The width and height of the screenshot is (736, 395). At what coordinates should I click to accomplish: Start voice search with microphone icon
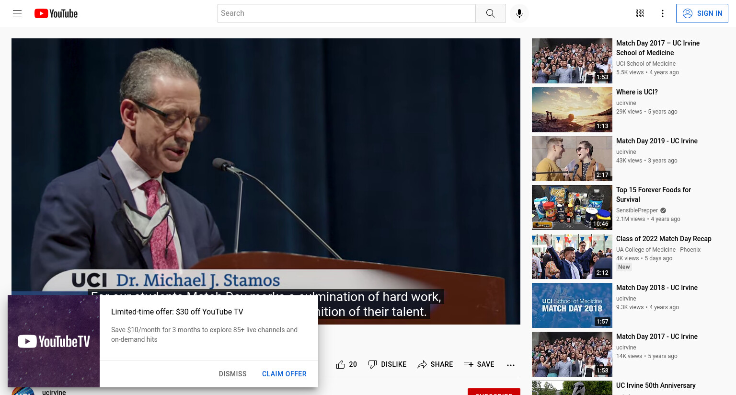click(x=519, y=13)
